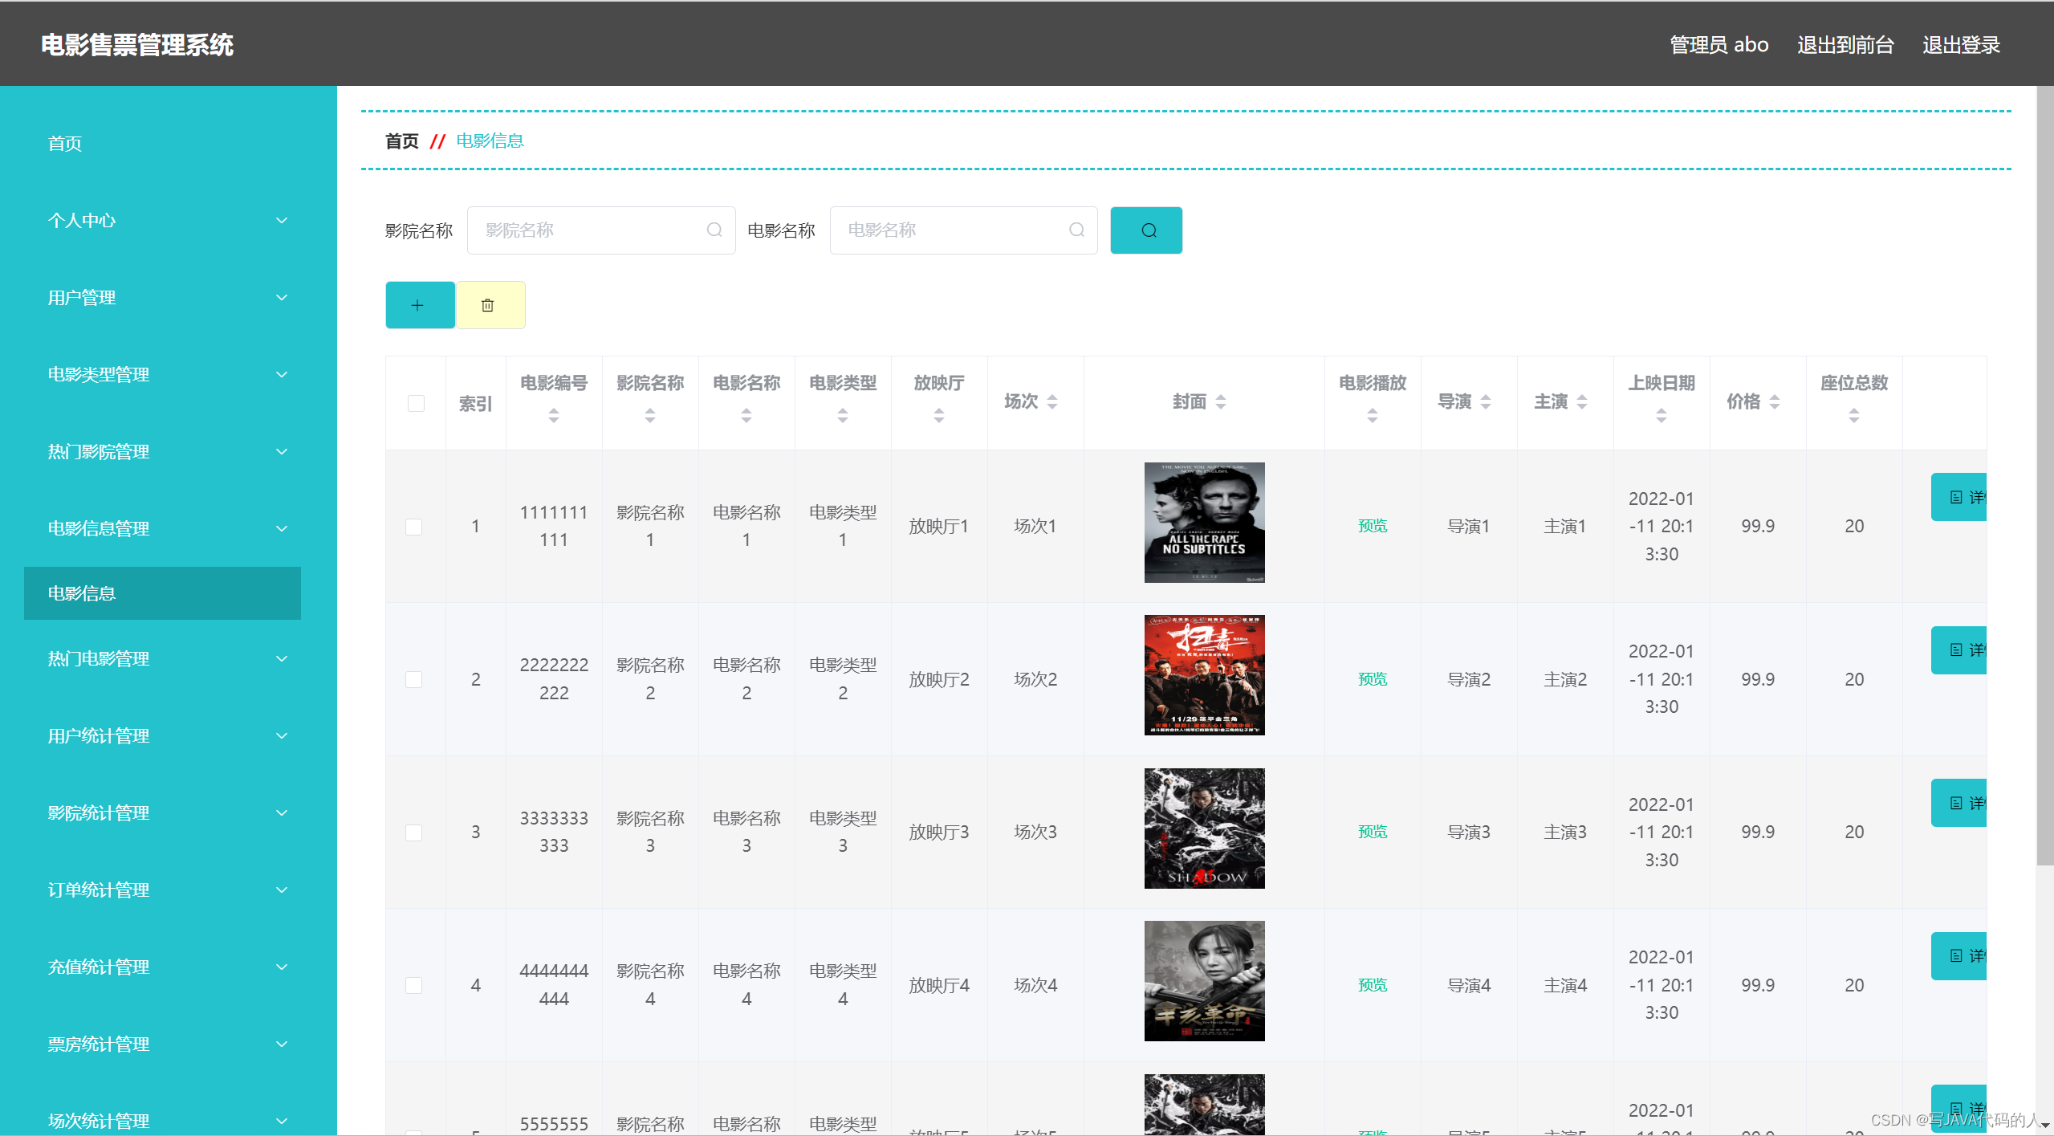
Task: Collapse 电影信息管理 chevron
Action: tap(282, 528)
